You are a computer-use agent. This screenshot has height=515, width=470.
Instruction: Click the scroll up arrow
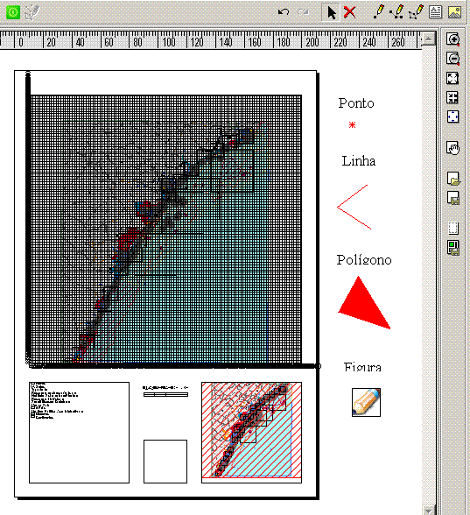pyautogui.click(x=428, y=39)
